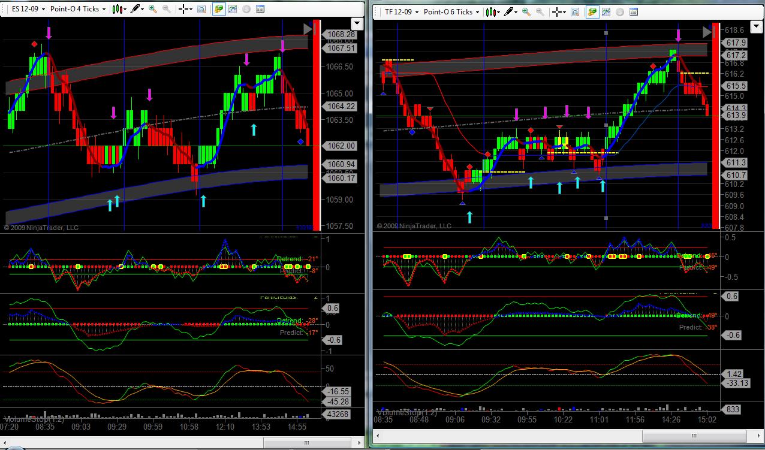Click the 09:03 time label on ES axis
Screen dimensions: 765x450
click(81, 426)
